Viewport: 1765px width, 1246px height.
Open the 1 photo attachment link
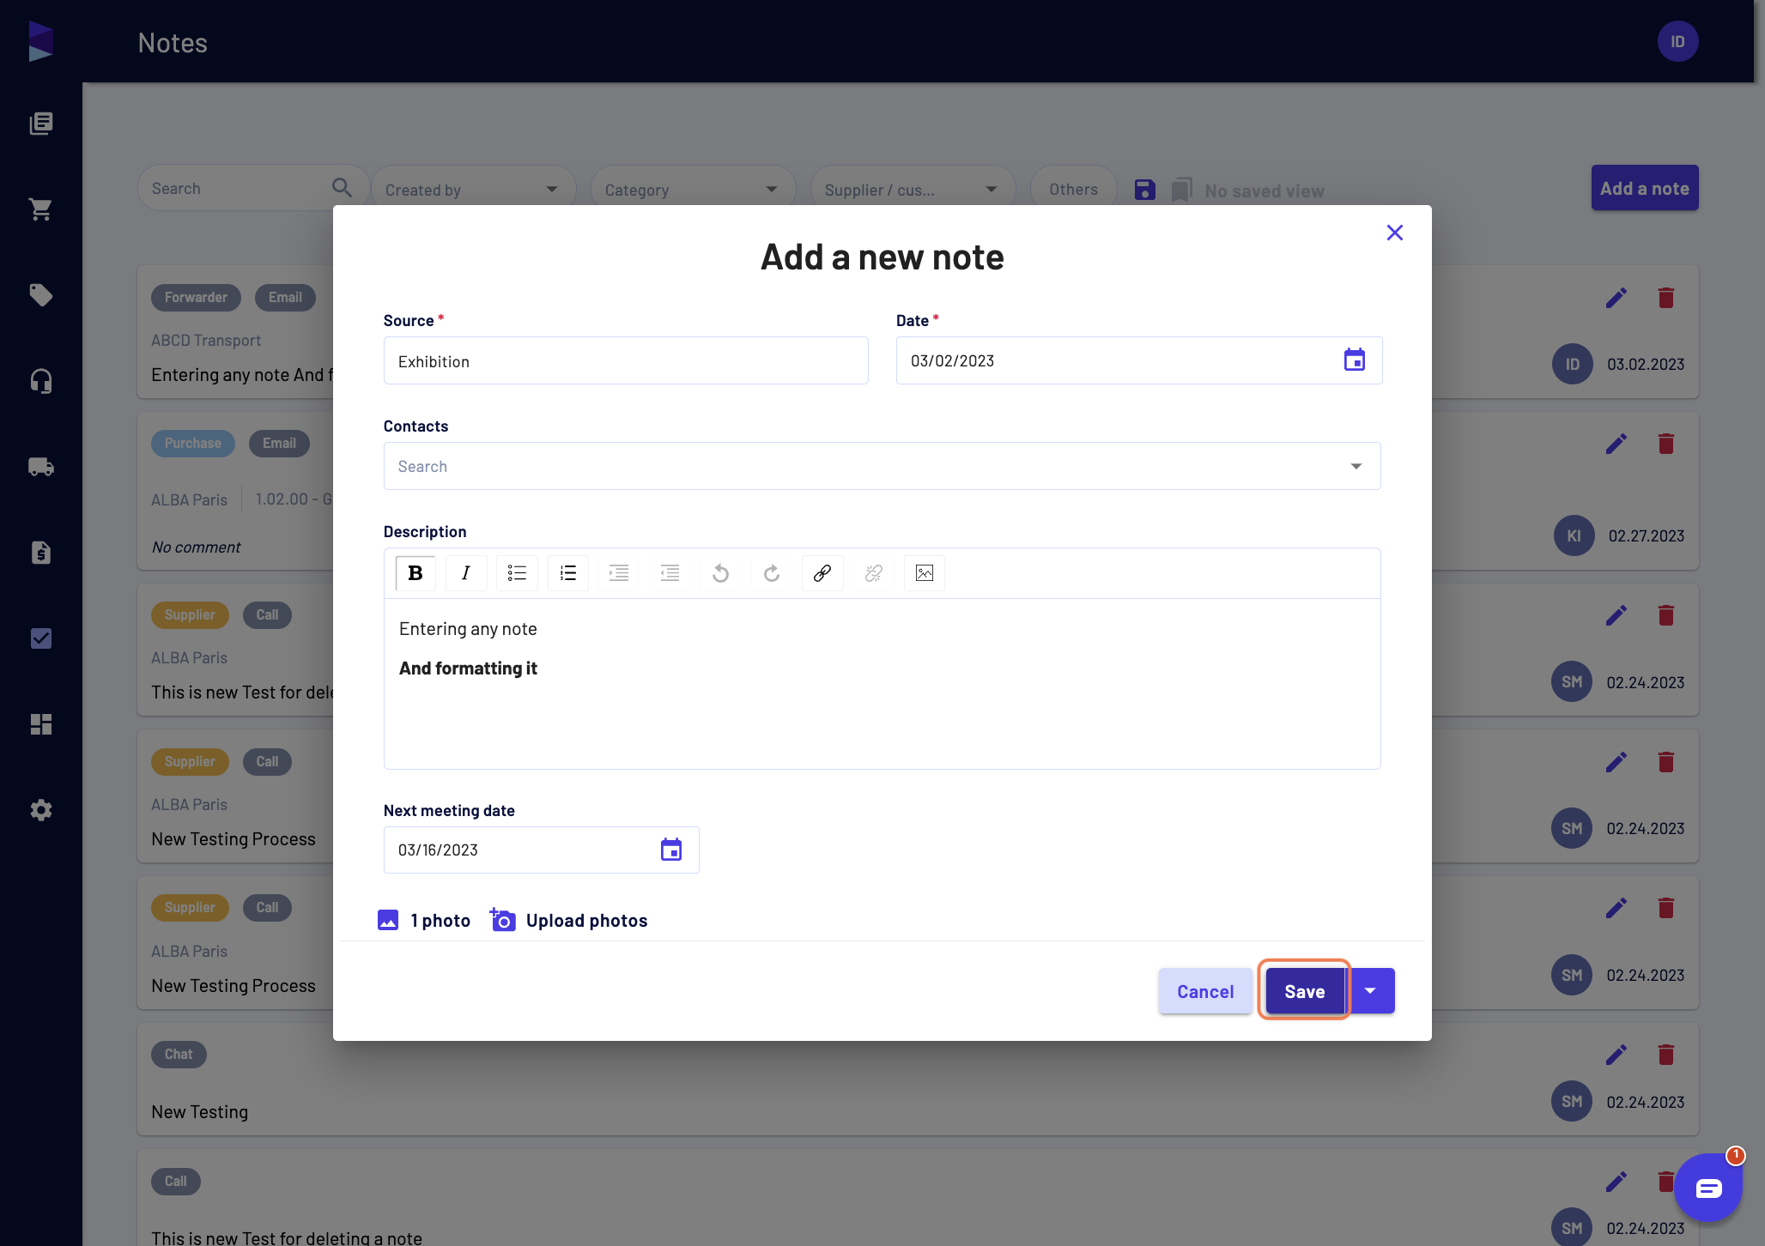coord(424,920)
